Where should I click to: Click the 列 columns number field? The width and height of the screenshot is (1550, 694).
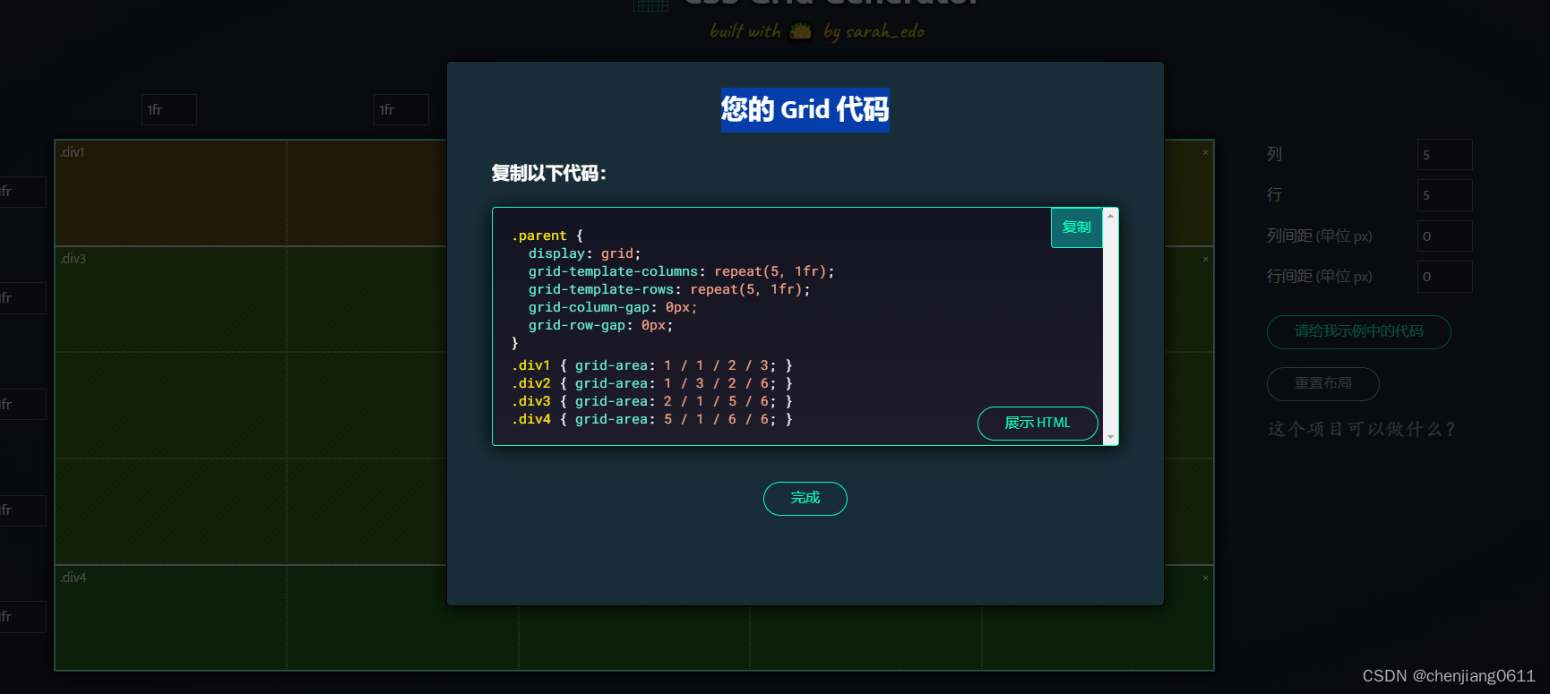coord(1444,155)
